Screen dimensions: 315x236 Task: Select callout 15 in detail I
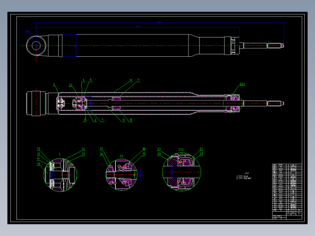[83, 154]
